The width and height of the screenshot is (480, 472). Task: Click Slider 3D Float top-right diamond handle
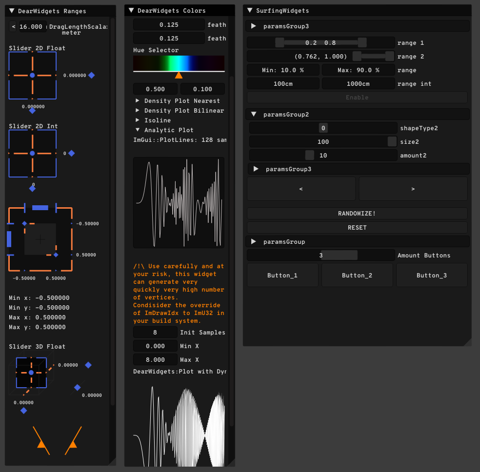coord(88,365)
